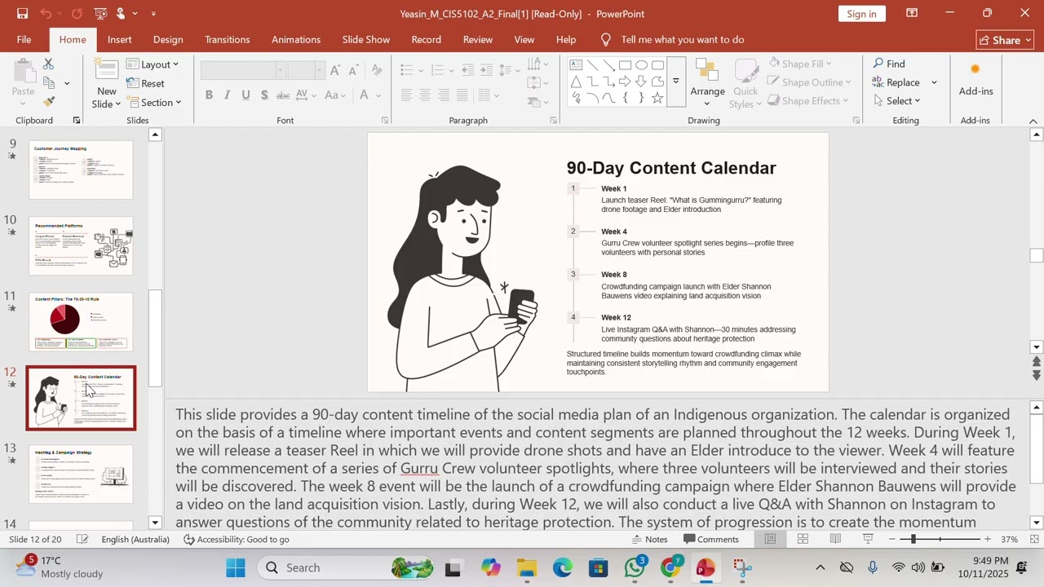Click the Text Shadow S icon
This screenshot has height=587, width=1044.
[x=264, y=95]
